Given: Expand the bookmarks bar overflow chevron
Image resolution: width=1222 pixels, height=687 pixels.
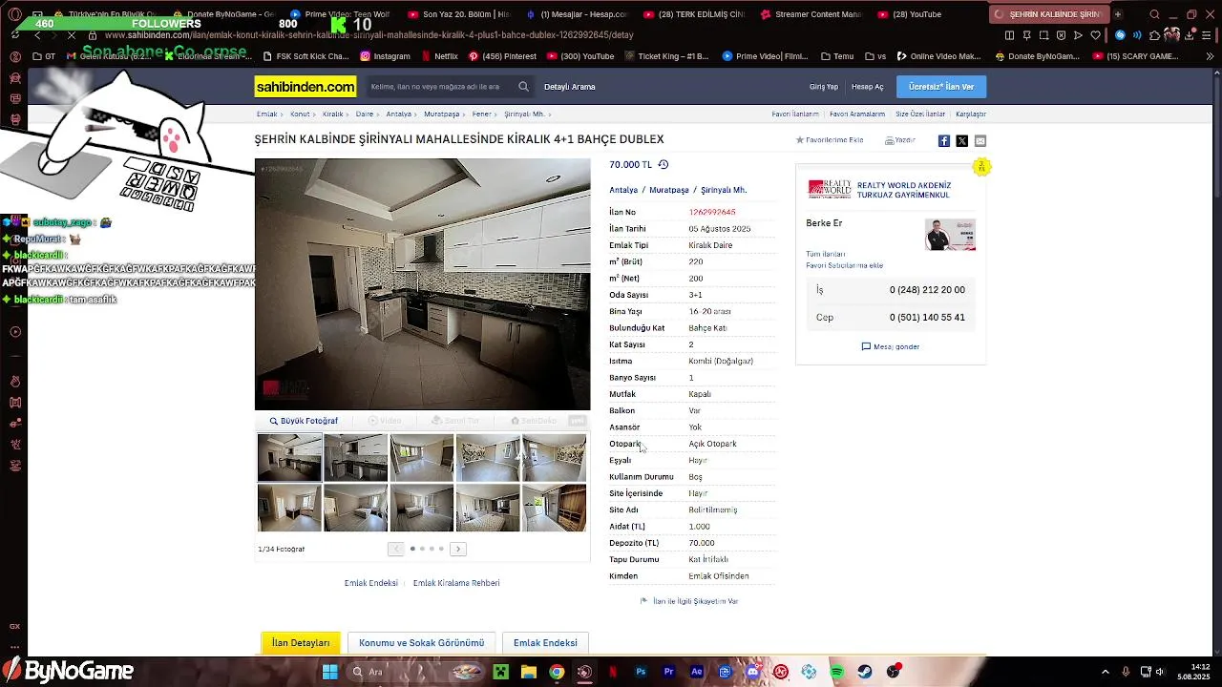Looking at the screenshot, I should pyautogui.click(x=1210, y=56).
